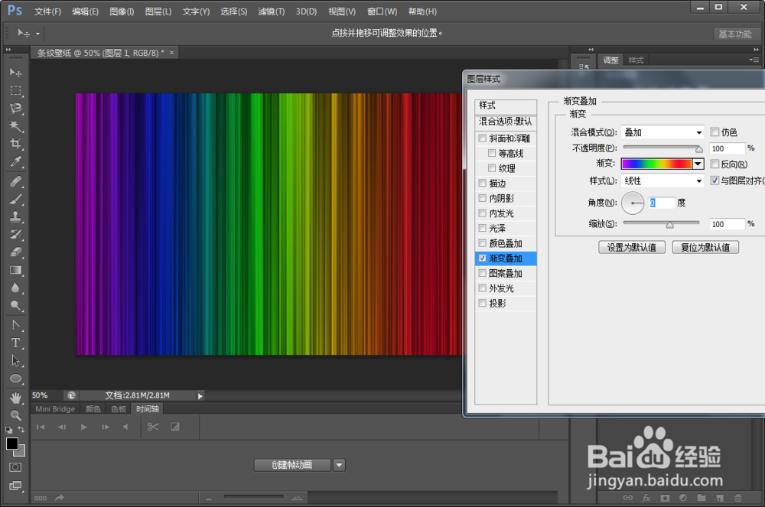Select the Hand tool
This screenshot has width=765, height=507.
click(15, 398)
